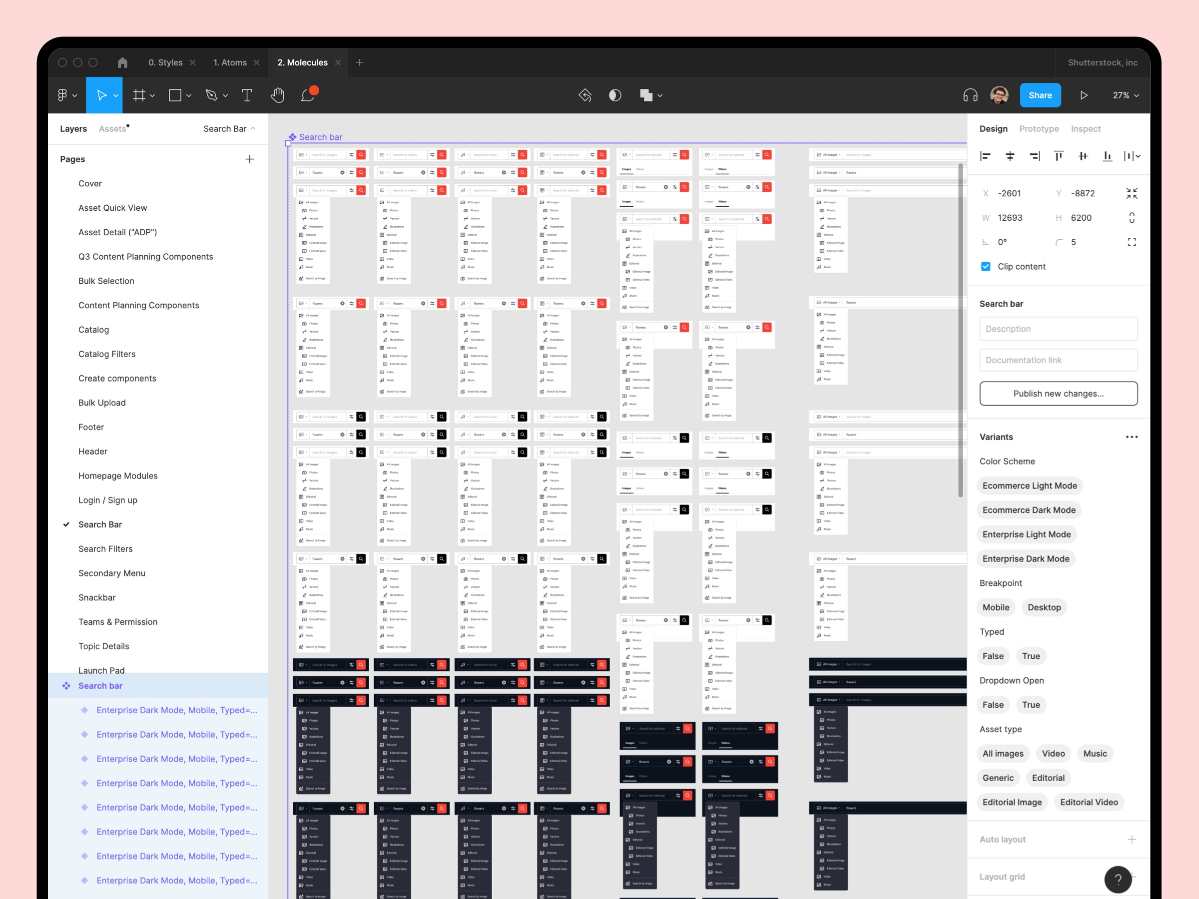Open the zoom level 27% dropdown
The width and height of the screenshot is (1199, 899).
pyautogui.click(x=1125, y=95)
